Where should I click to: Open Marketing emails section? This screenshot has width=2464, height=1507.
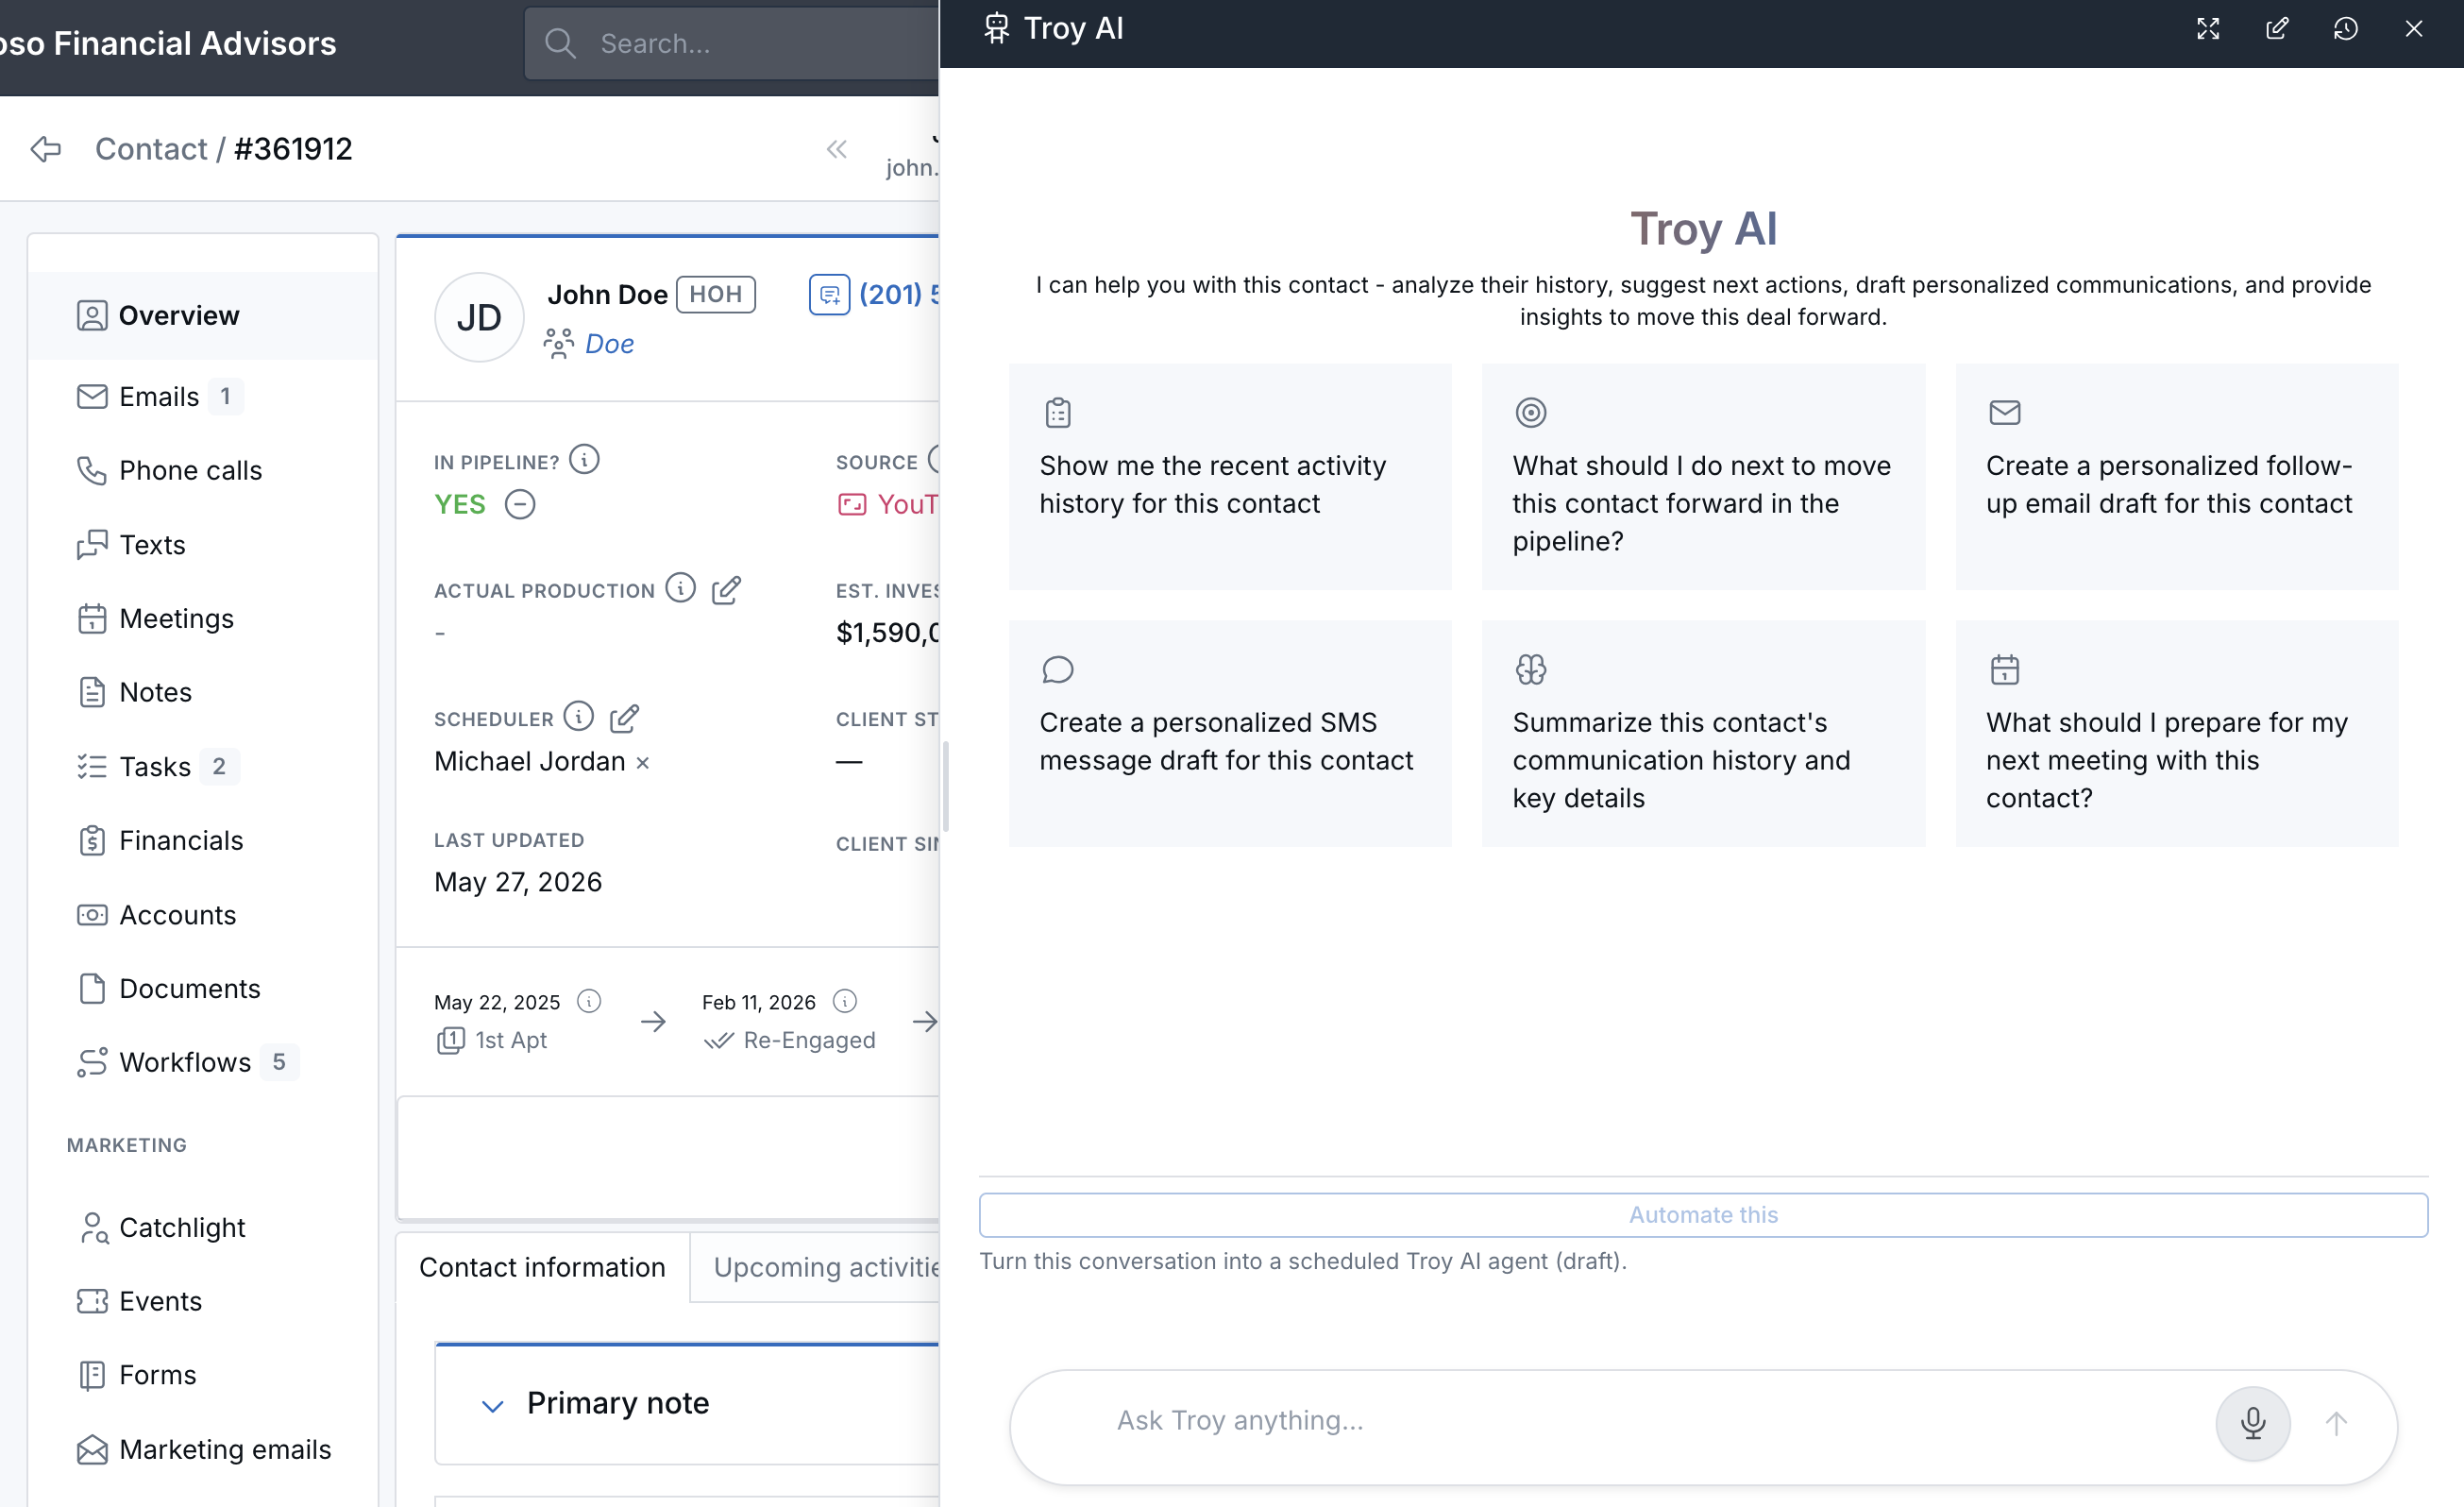pos(203,1449)
